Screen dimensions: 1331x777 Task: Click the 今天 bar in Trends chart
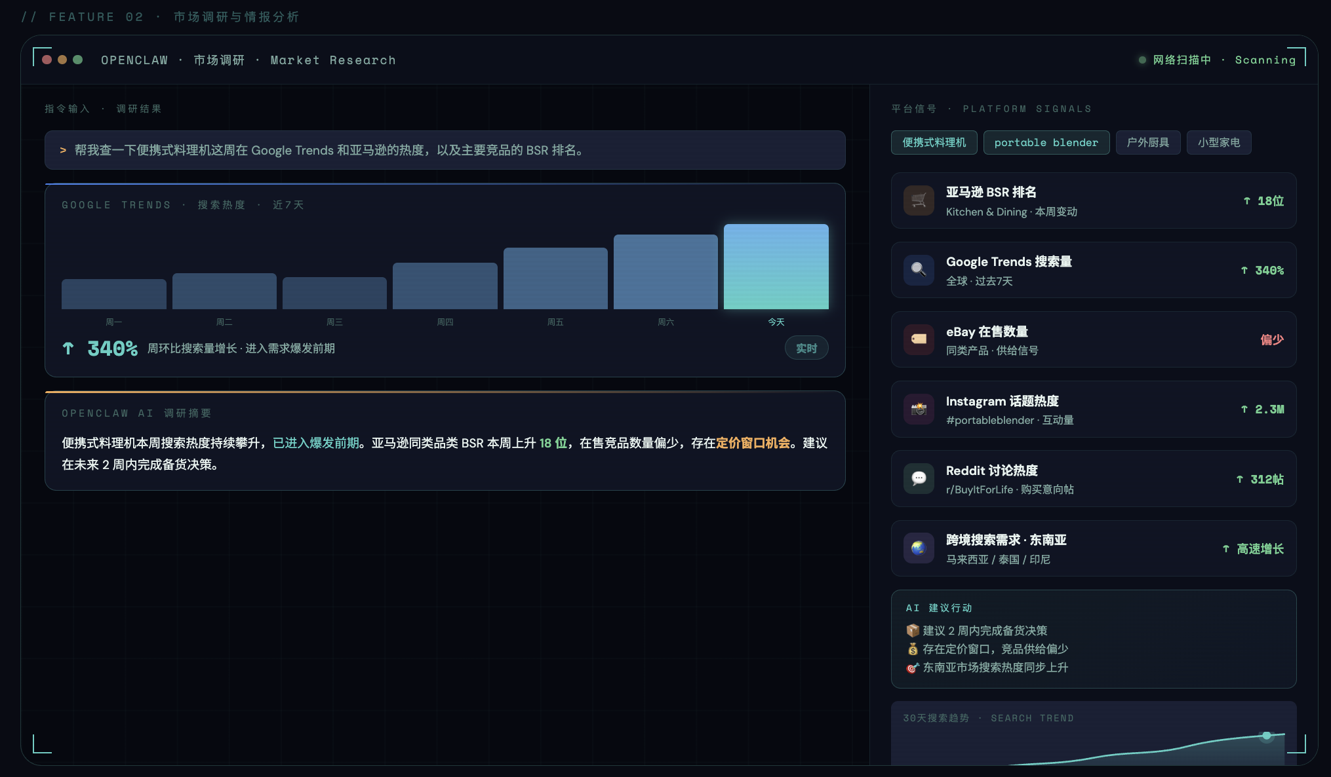click(776, 267)
